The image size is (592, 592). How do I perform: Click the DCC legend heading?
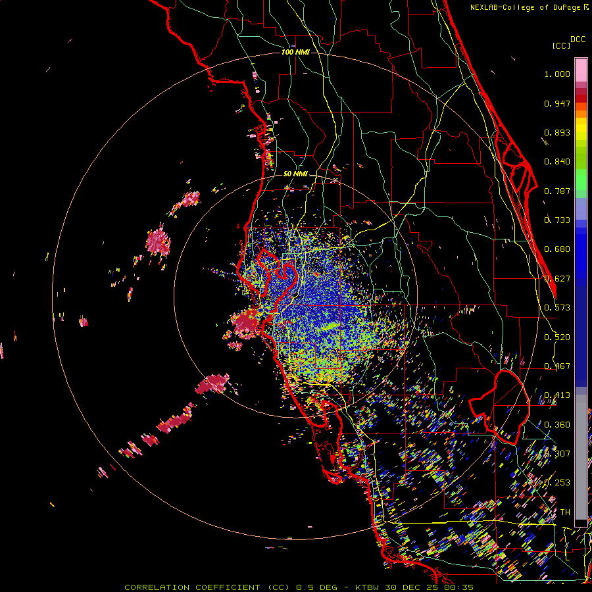578,39
